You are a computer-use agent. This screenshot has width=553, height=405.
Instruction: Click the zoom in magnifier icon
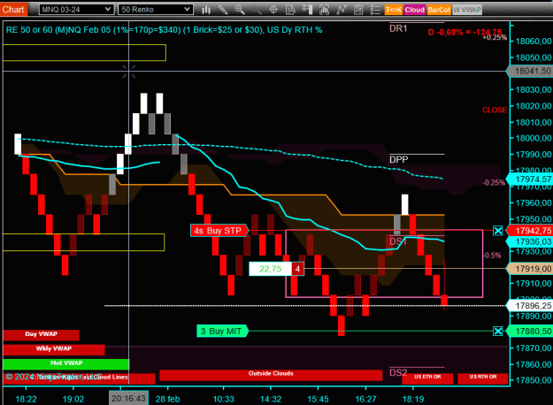(x=240, y=10)
